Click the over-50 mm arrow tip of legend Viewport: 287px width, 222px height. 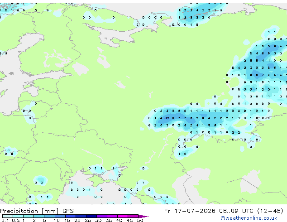click(143, 216)
